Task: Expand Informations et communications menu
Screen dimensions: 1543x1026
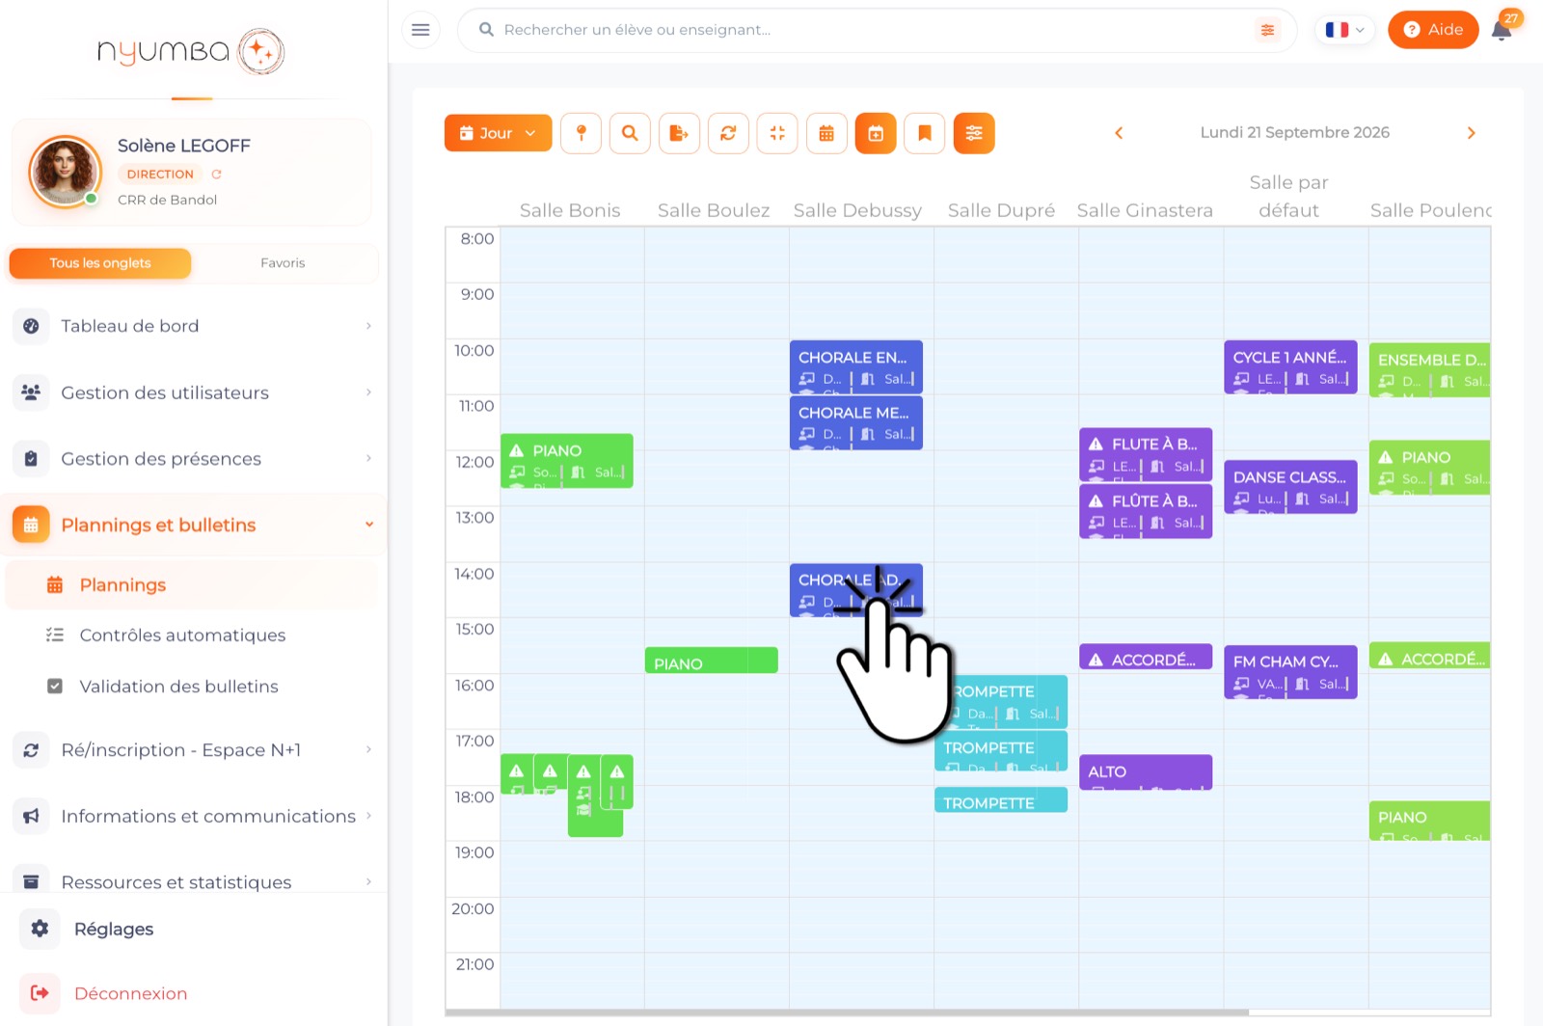Action: pos(193,816)
